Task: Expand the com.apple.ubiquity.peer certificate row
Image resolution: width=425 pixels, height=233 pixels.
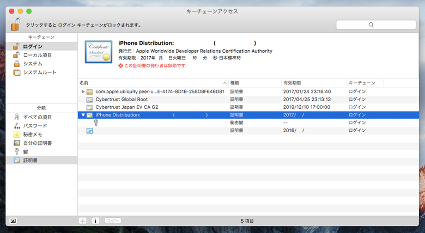Action: (83, 91)
